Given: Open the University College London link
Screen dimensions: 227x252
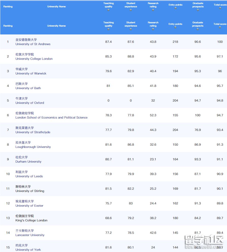Looking at the screenshot, I should [x=34, y=59].
